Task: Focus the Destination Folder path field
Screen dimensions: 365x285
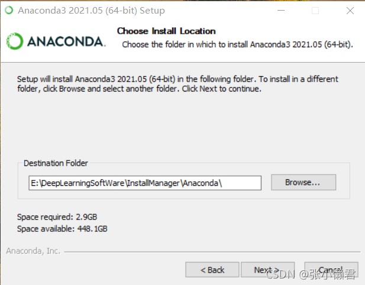Action: [x=145, y=183]
